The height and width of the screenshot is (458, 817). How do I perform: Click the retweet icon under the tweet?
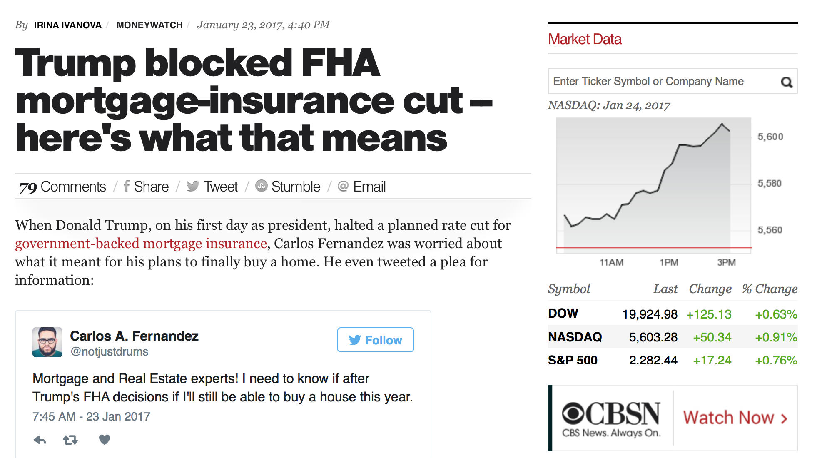70,440
